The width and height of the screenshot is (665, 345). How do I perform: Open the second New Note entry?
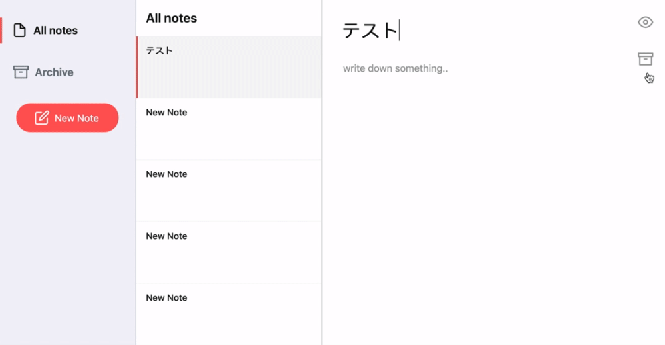(229, 190)
